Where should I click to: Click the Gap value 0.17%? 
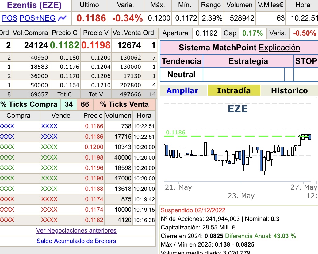252,33
